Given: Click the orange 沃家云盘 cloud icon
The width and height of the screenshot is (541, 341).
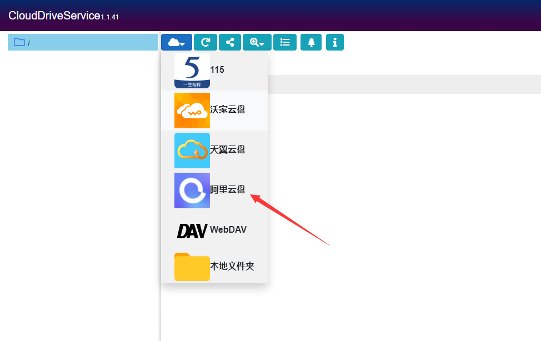Looking at the screenshot, I should [x=192, y=111].
